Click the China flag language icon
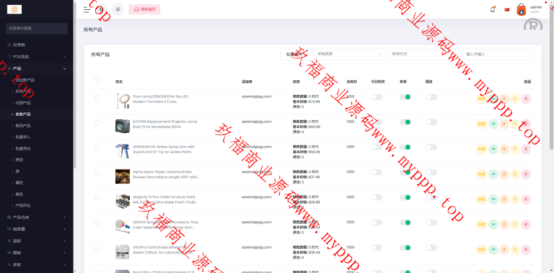Image resolution: width=554 pixels, height=273 pixels. pos(507,9)
